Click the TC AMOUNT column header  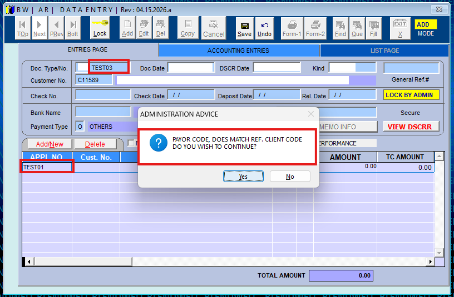(x=405, y=157)
